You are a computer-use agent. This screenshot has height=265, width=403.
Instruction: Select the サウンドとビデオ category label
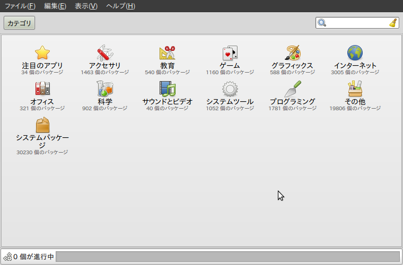(168, 102)
